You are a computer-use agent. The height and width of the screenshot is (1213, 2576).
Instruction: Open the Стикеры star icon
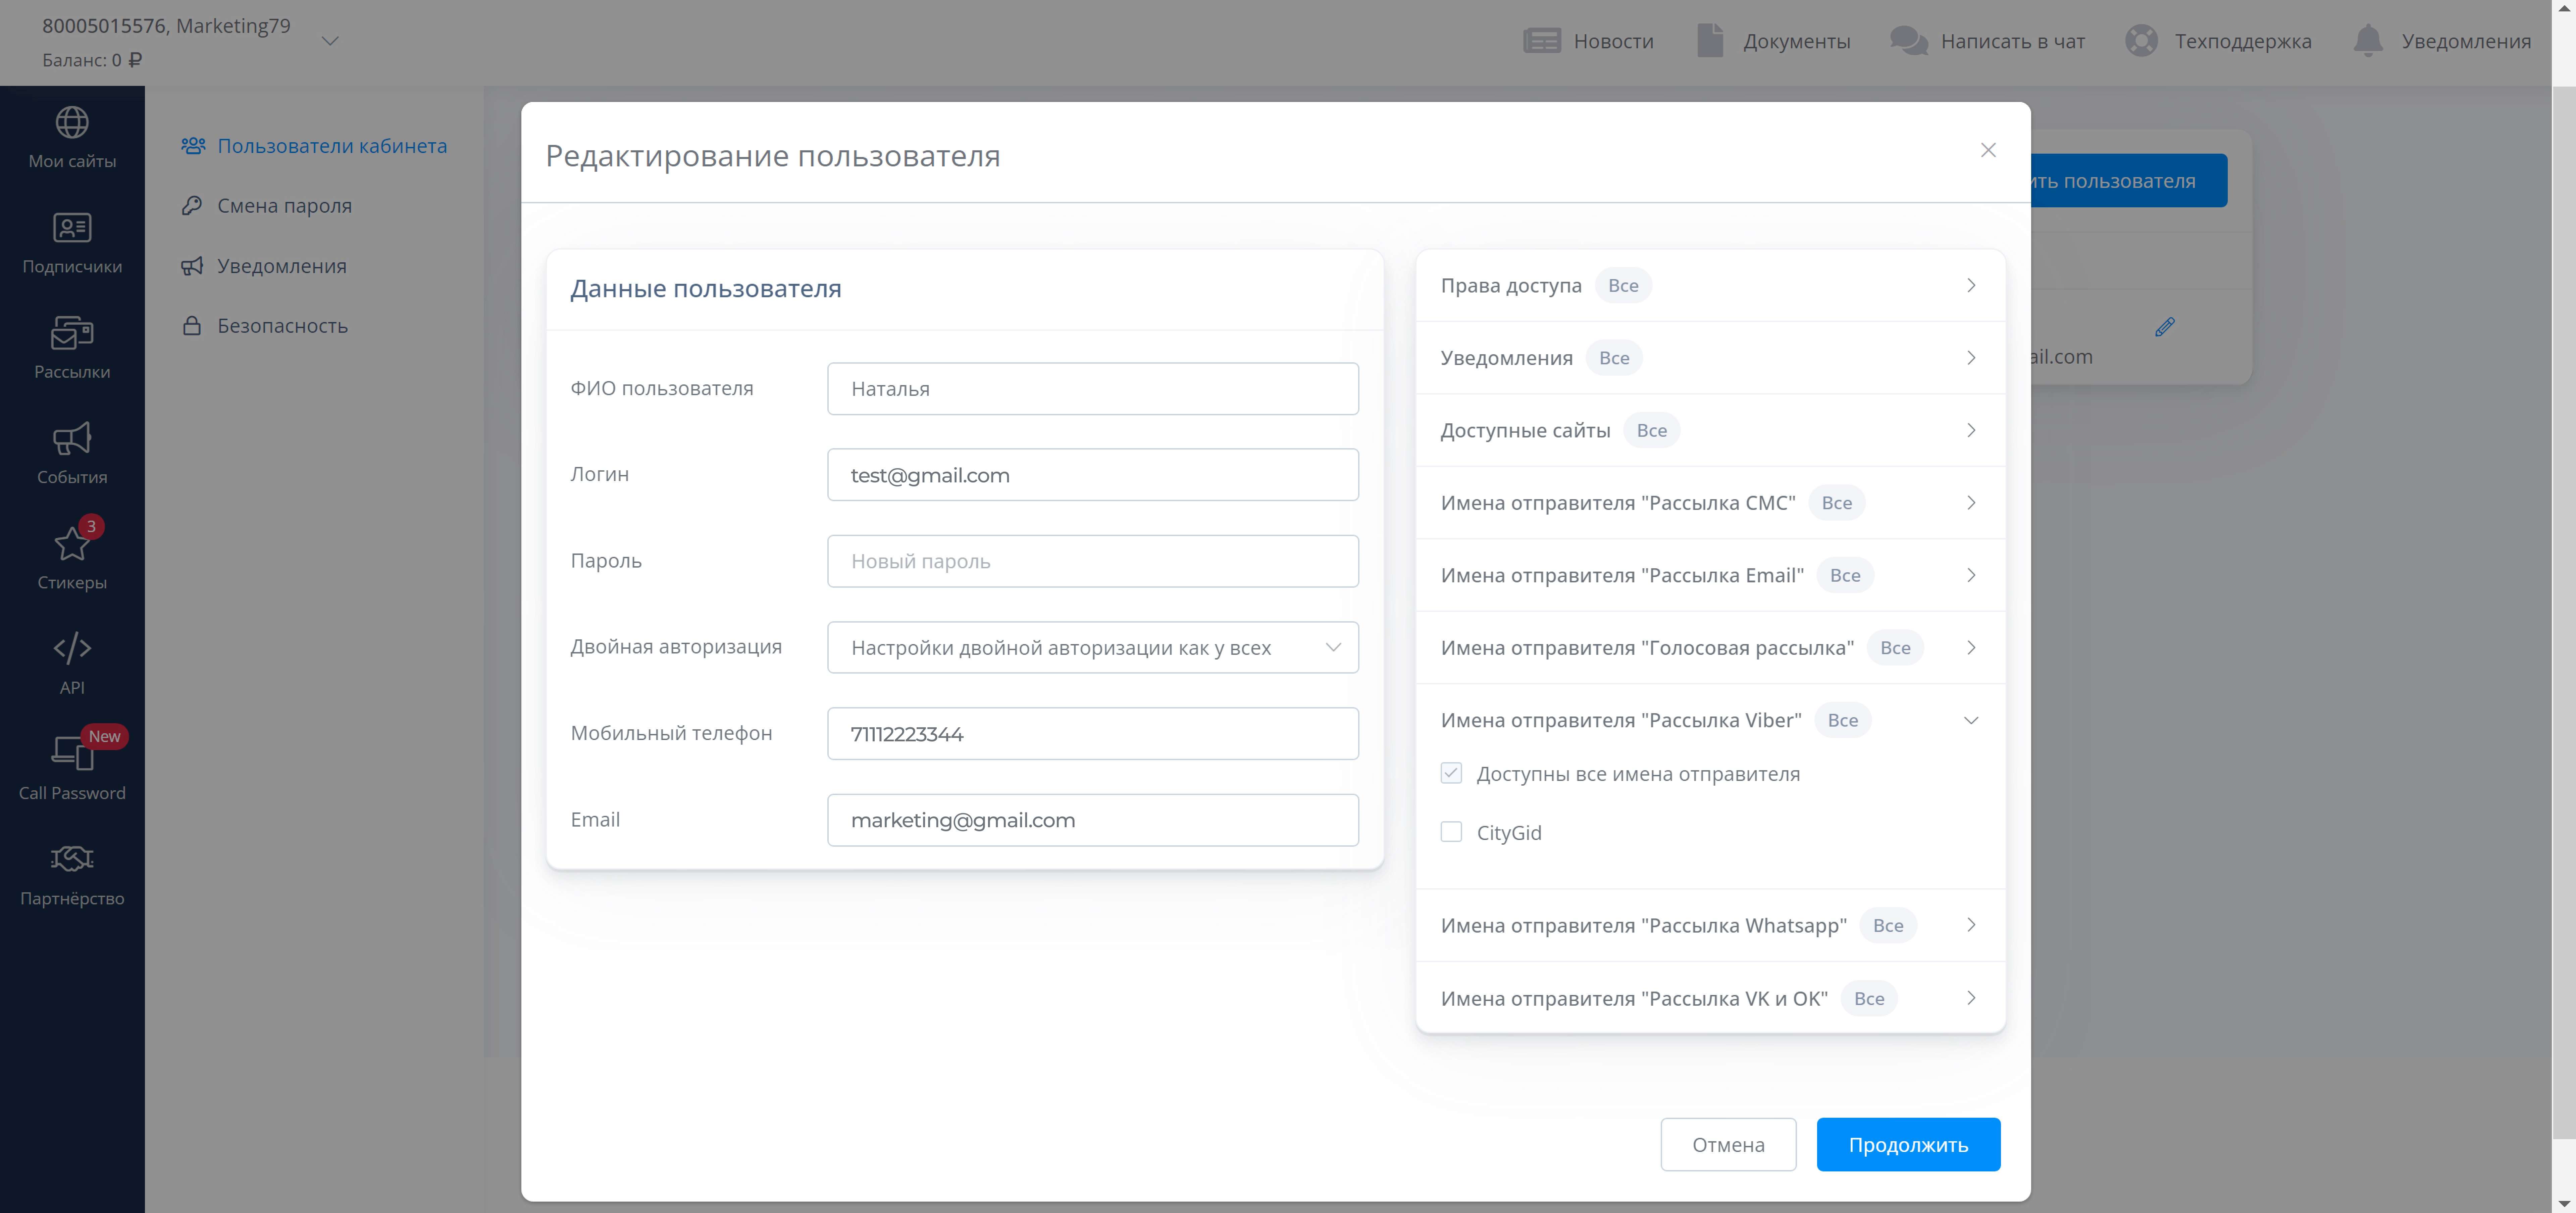click(x=72, y=544)
